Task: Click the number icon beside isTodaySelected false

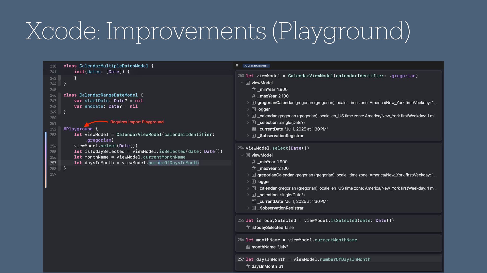Action: [248, 227]
